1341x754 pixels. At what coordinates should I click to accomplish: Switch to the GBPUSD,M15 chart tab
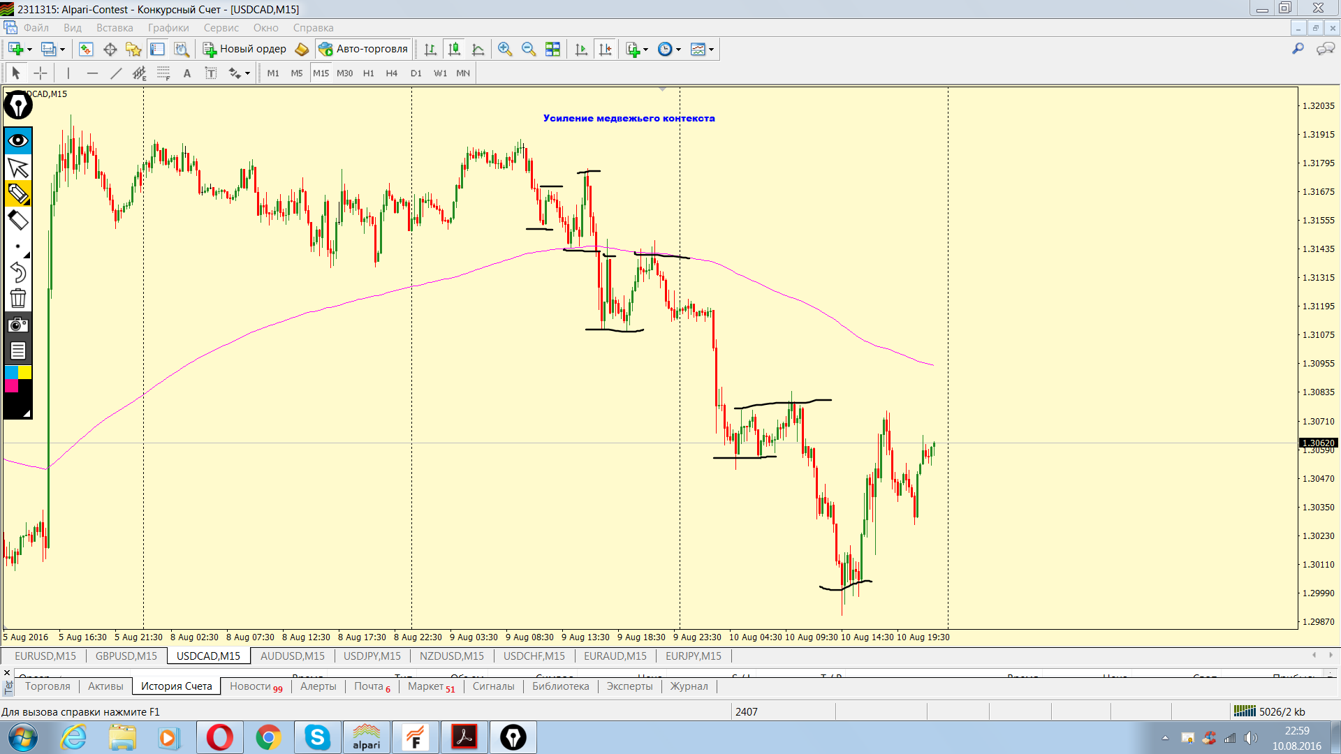tap(126, 656)
